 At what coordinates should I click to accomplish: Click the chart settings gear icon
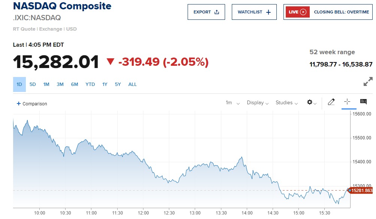[x=310, y=102]
